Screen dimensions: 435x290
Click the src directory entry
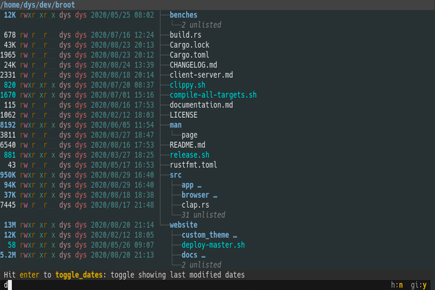click(x=176, y=175)
